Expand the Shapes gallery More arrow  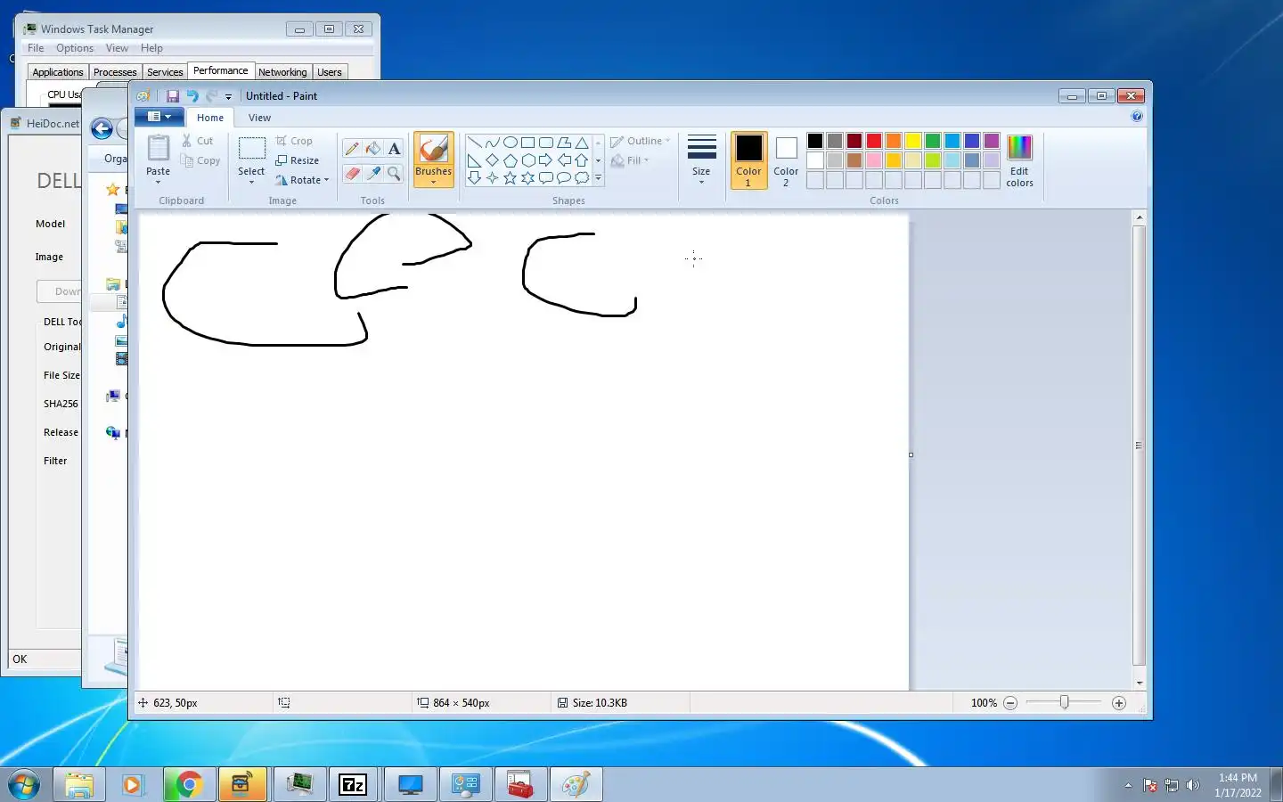[x=598, y=178]
